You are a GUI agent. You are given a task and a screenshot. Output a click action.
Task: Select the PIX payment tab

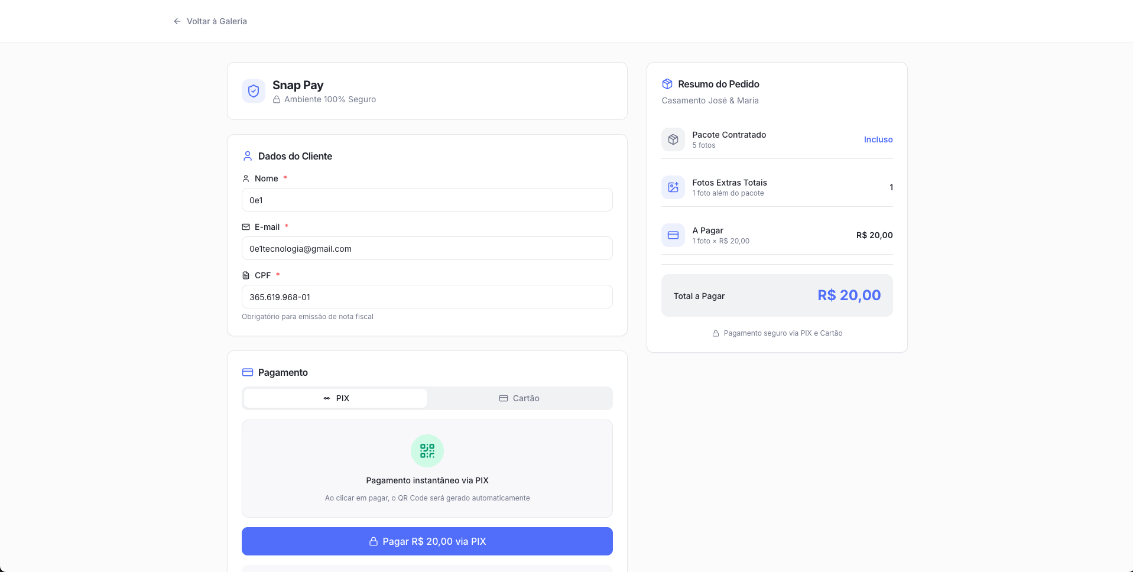coord(336,398)
